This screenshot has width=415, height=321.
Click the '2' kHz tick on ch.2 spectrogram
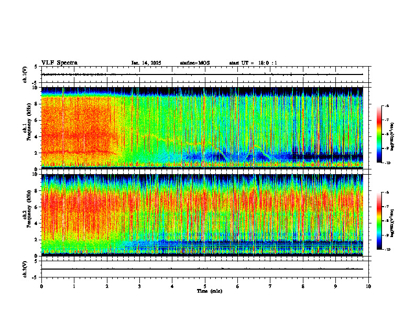click(37, 240)
